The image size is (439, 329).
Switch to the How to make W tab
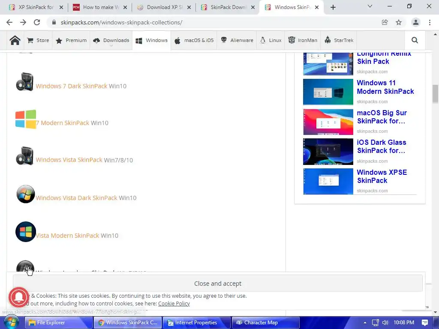click(96, 7)
